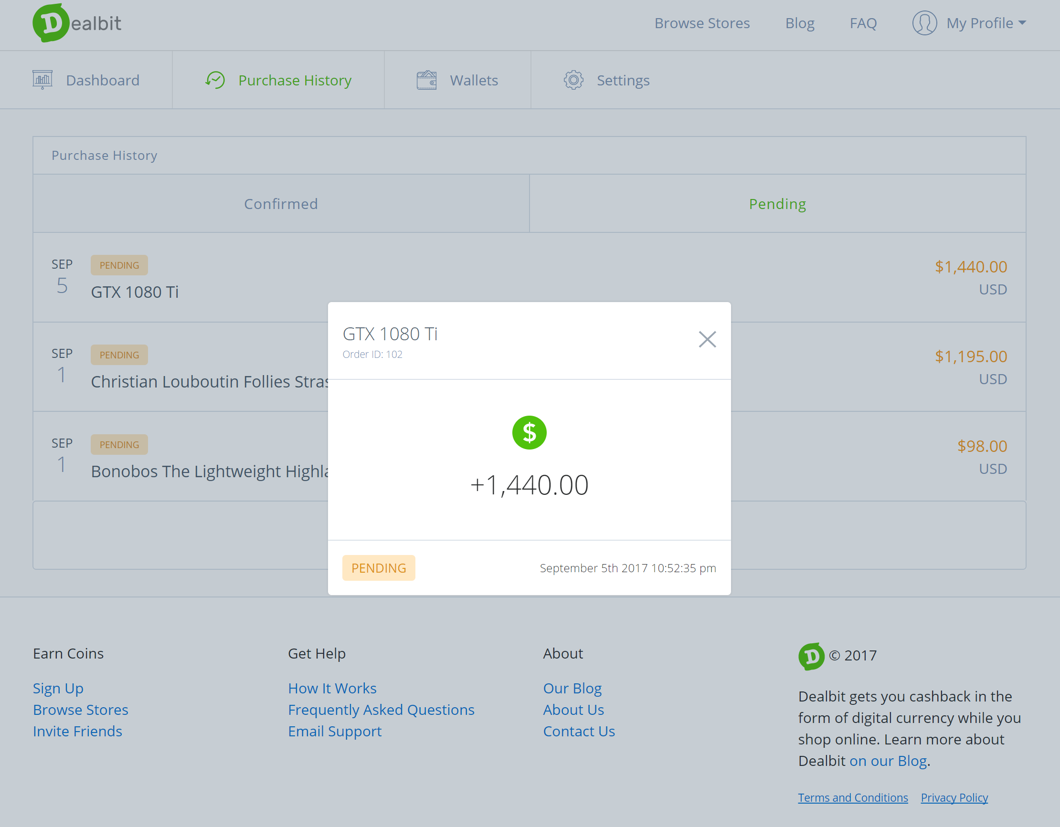Click the Terms and Conditions link

pos(852,797)
